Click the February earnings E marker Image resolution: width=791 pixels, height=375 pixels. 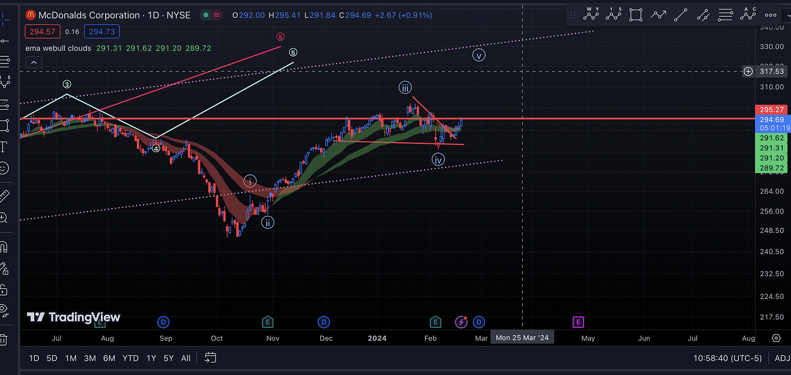435,322
